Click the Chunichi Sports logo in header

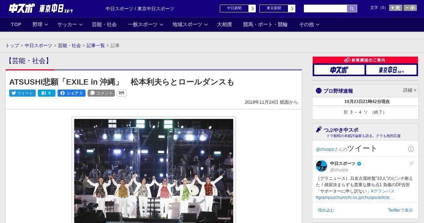[x=22, y=8]
